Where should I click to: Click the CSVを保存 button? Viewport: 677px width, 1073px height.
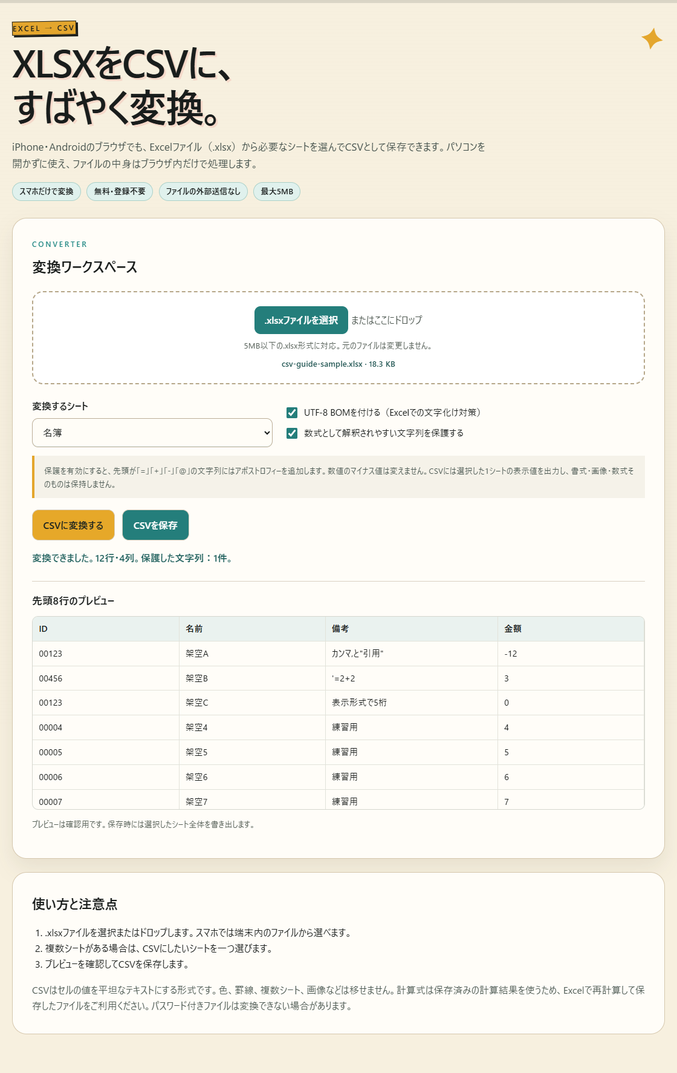point(155,525)
